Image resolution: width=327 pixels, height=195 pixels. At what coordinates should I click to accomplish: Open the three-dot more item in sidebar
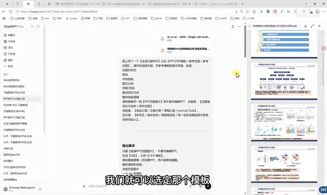(x=8, y=66)
